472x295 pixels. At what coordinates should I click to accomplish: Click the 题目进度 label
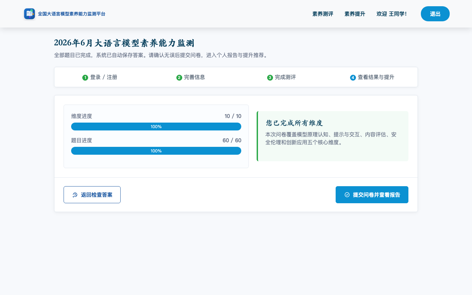[x=82, y=140]
